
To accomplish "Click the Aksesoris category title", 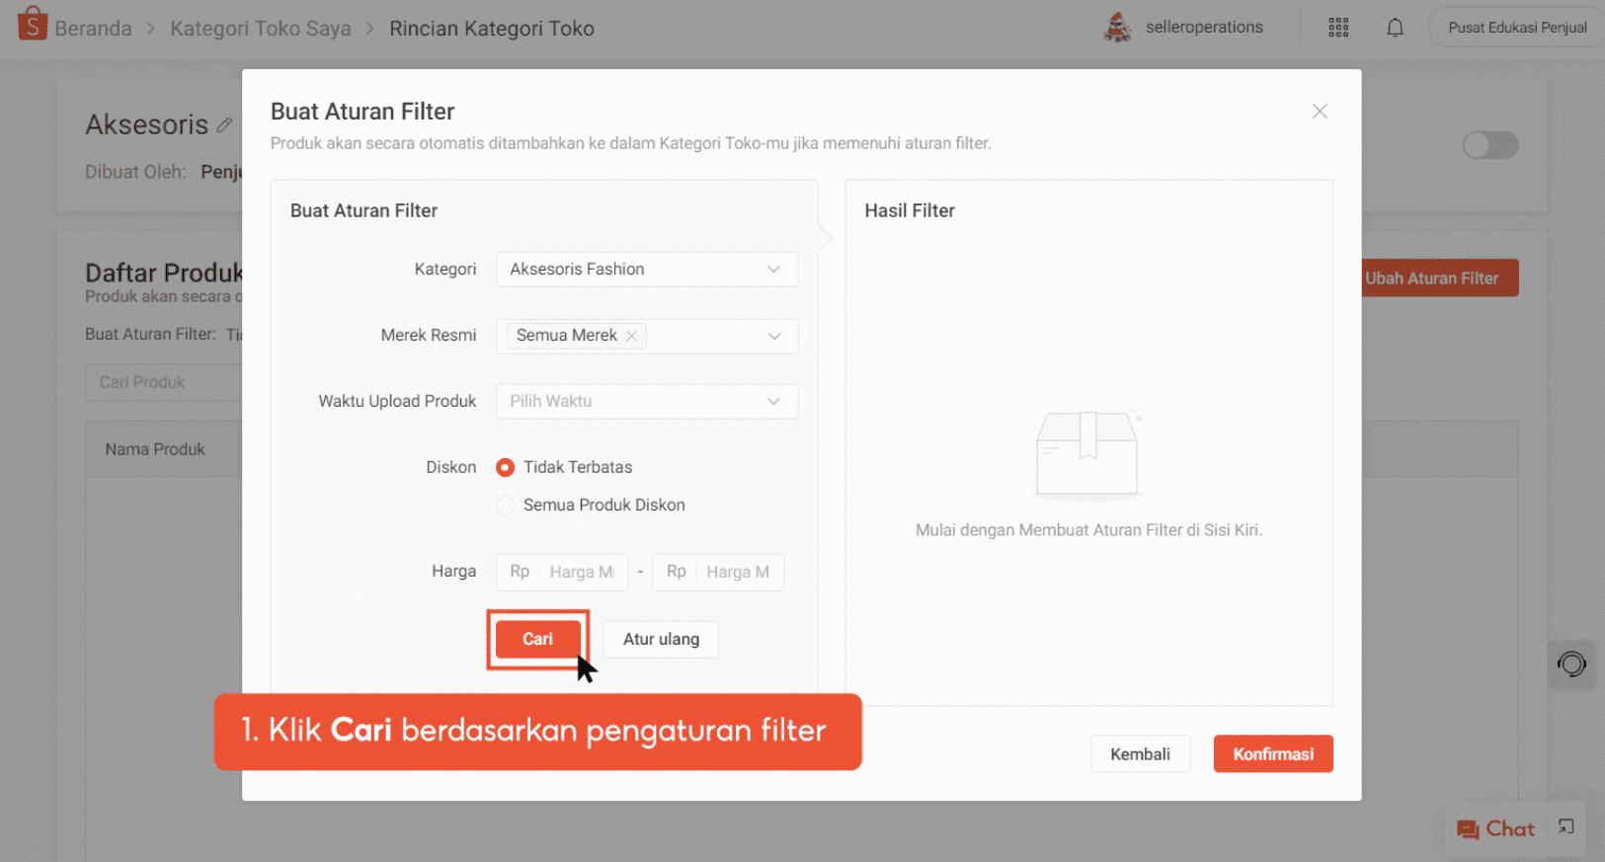I will click(x=147, y=124).
